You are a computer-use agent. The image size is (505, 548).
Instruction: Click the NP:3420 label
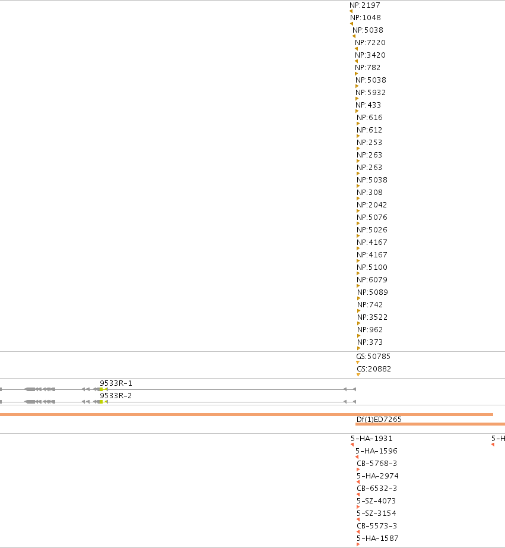tap(370, 55)
